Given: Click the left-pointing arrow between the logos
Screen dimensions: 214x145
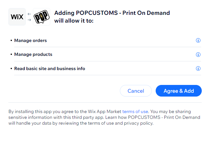Looking at the screenshot, I should 29,14.
